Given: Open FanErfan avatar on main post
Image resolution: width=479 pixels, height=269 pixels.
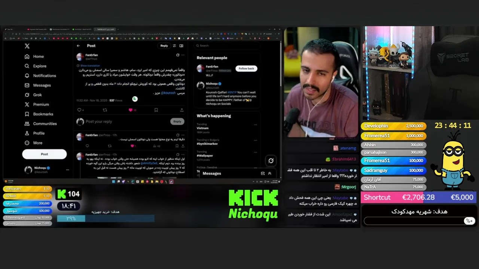Looking at the screenshot, I should pyautogui.click(x=80, y=57).
